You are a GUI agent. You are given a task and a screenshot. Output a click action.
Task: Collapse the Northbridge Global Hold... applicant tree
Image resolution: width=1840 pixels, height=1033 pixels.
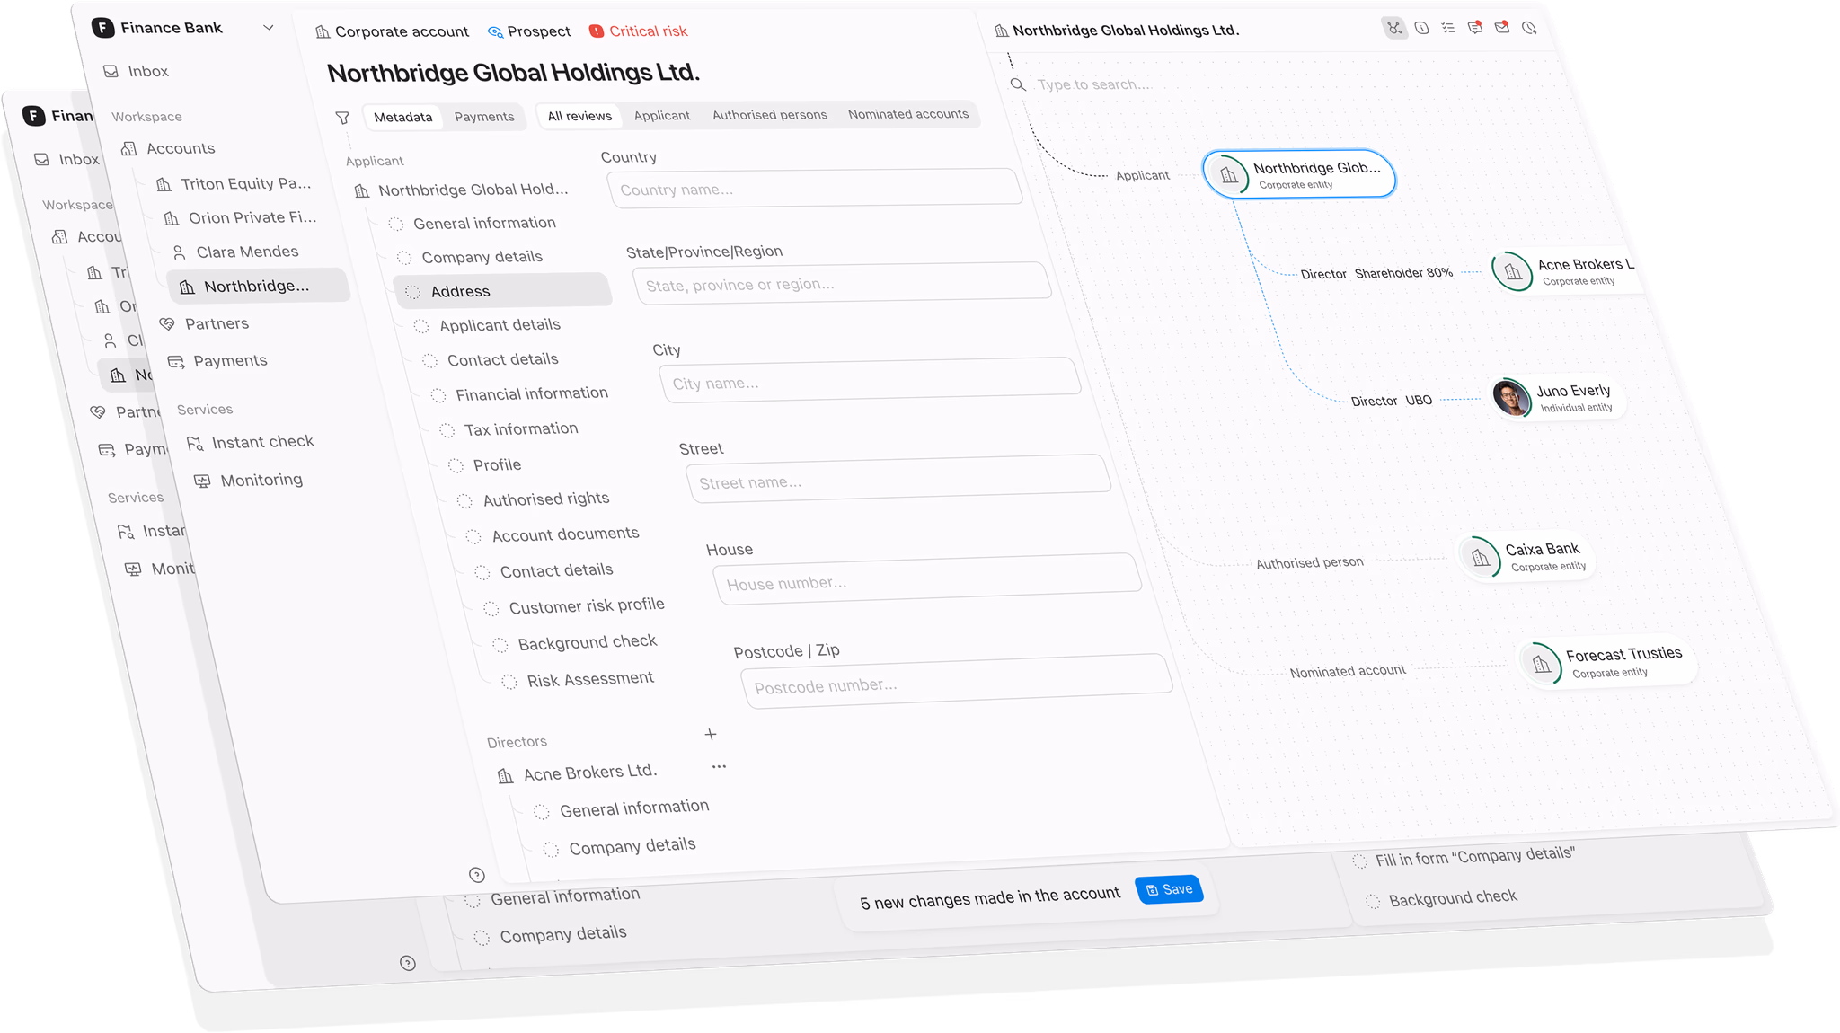462,190
